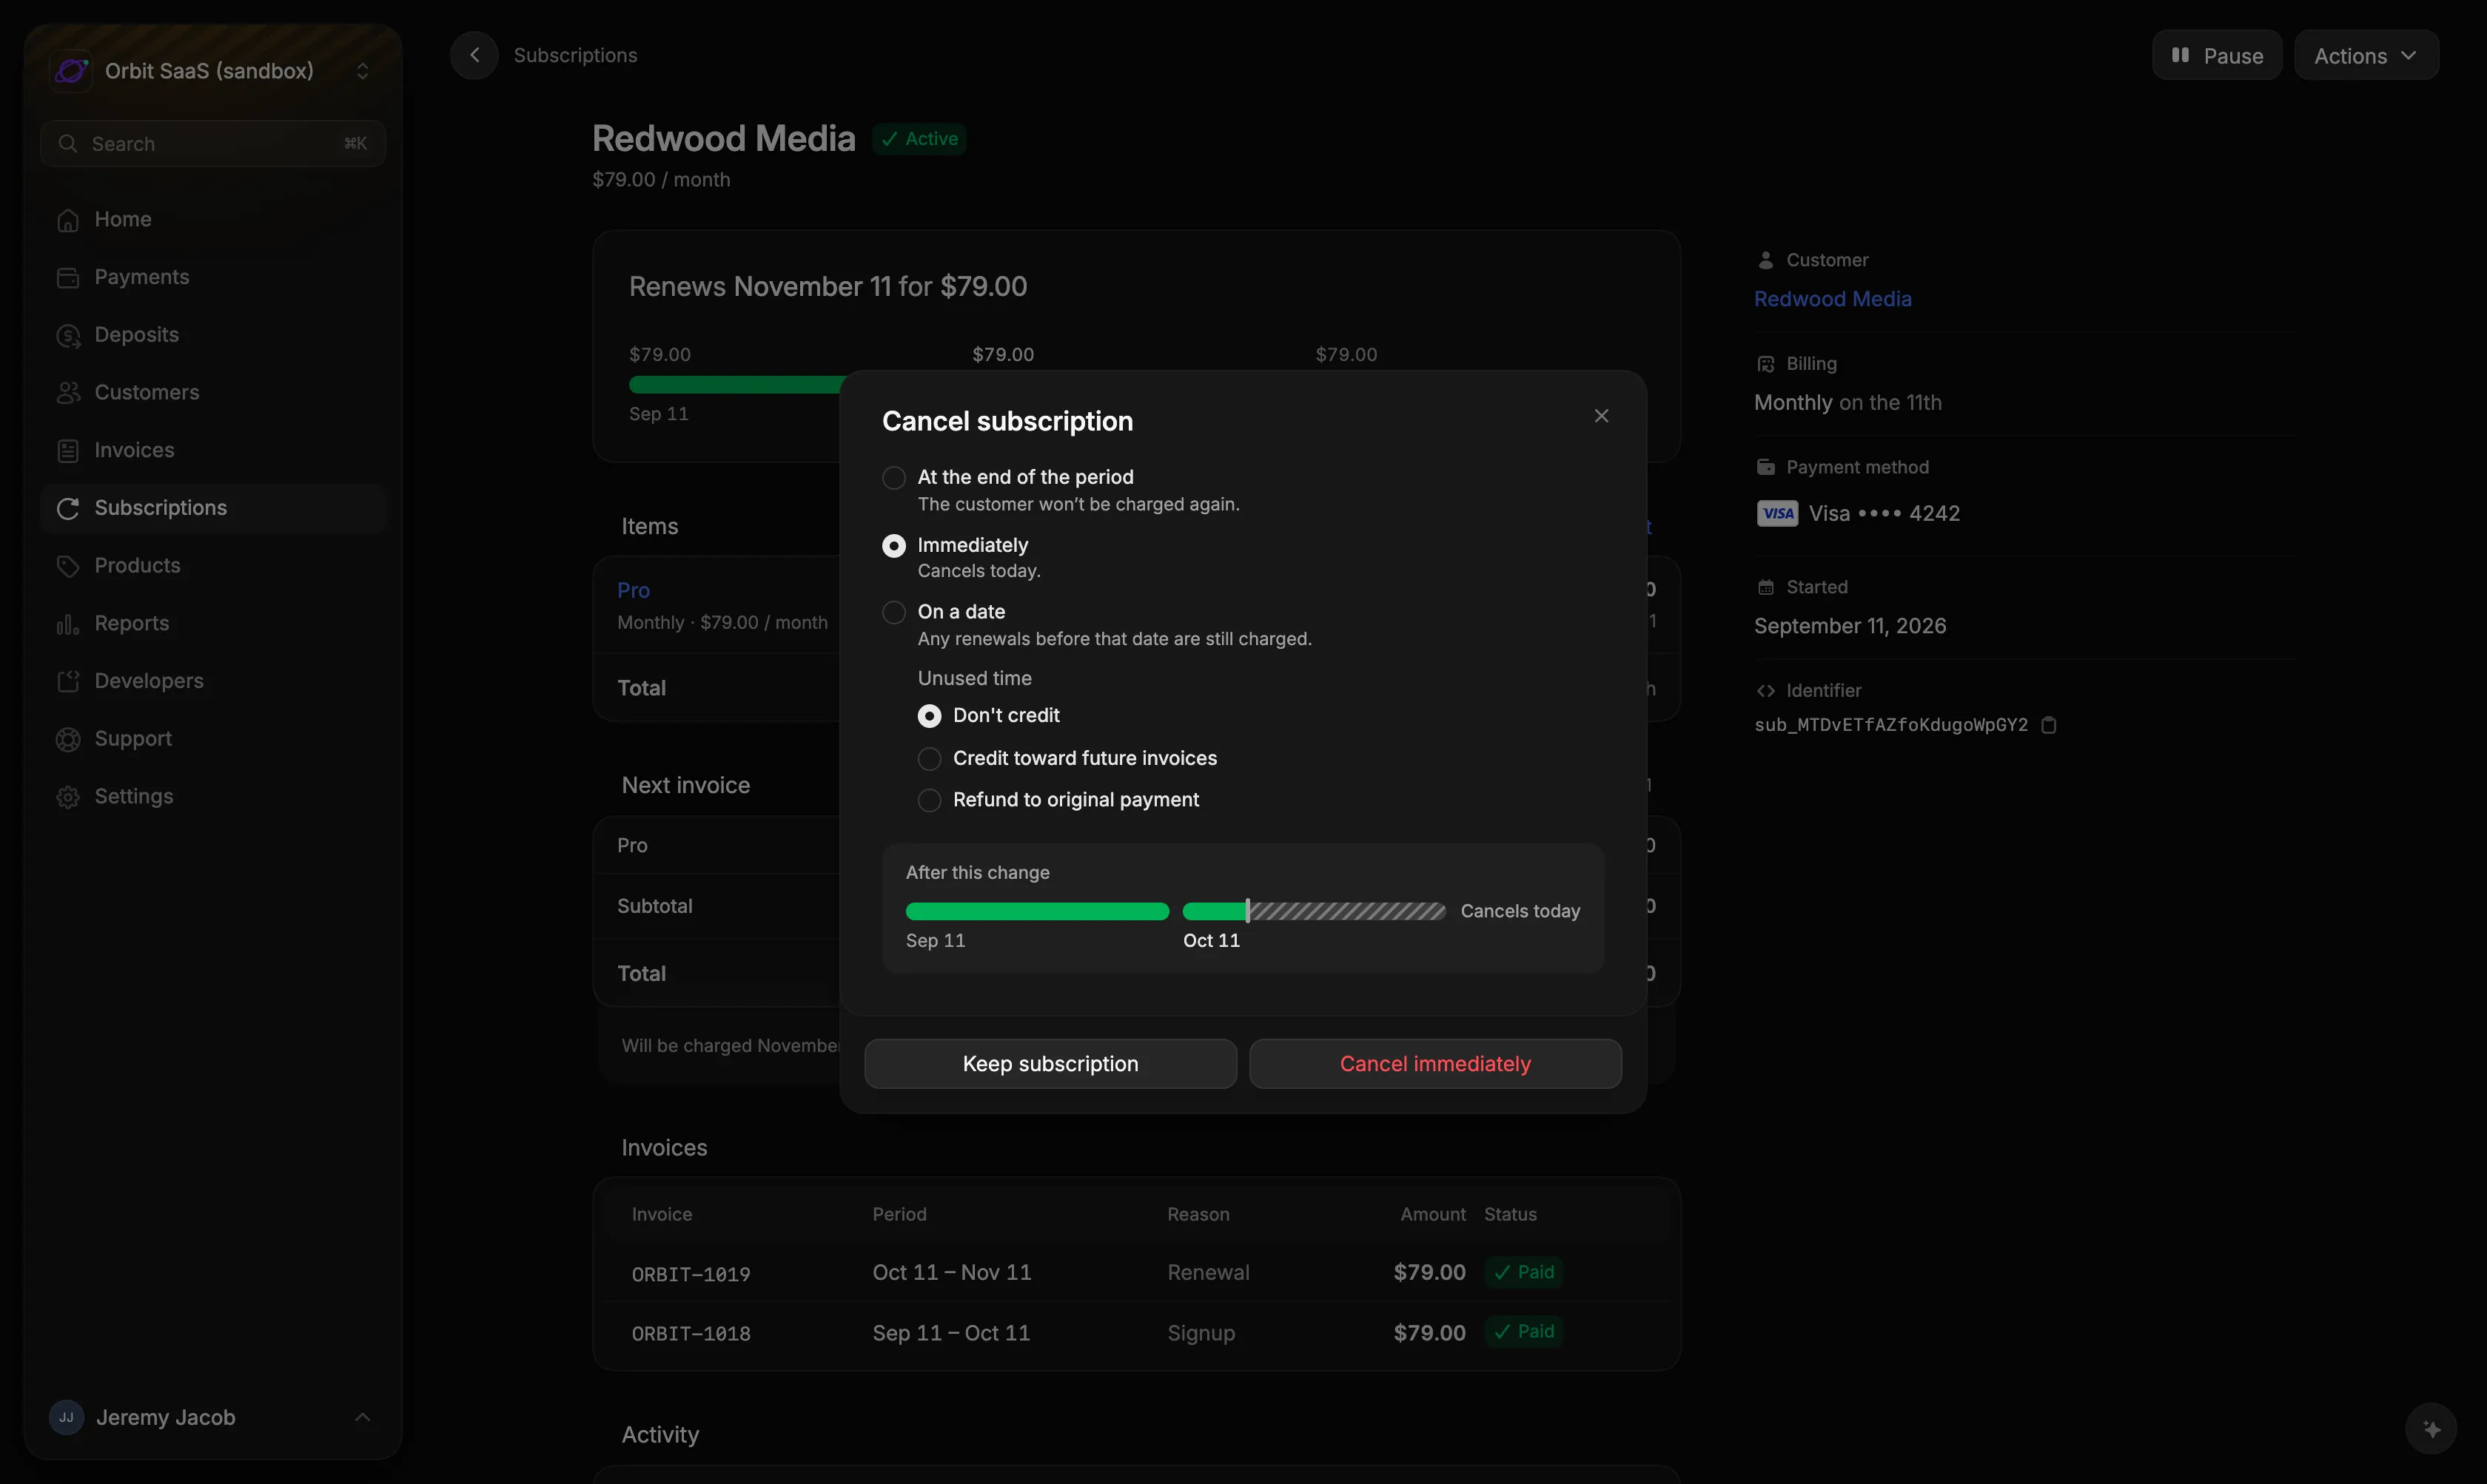This screenshot has height=1484, width=2487.
Task: Click the JJ user avatar
Action: 66,1418
